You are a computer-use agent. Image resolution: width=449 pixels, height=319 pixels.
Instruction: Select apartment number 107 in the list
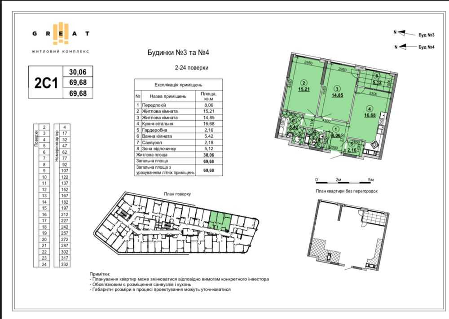(x=65, y=171)
